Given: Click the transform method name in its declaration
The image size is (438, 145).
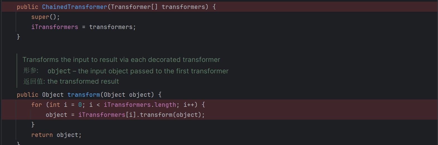Looking at the screenshot, I should [84, 95].
